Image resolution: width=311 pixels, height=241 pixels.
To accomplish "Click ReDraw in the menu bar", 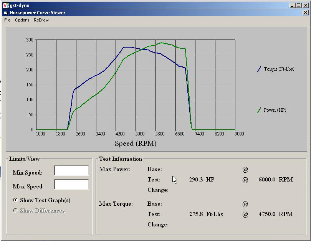I will (x=41, y=20).
